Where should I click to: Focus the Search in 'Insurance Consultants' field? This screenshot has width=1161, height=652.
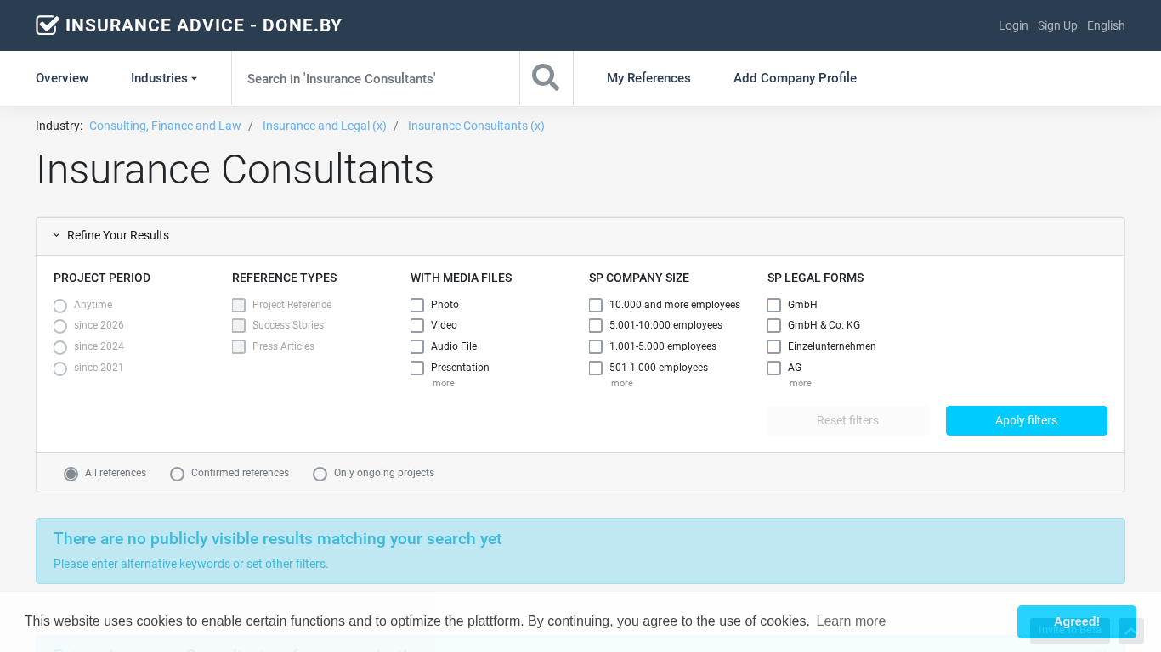pyautogui.click(x=375, y=78)
